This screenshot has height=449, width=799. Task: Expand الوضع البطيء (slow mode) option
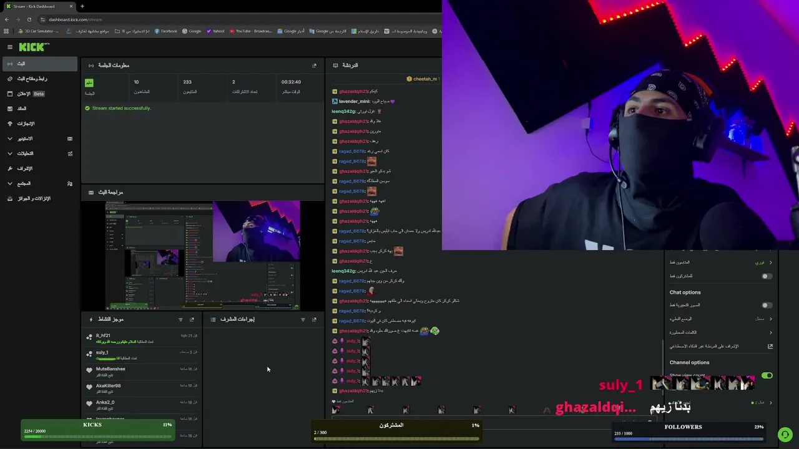point(721,319)
